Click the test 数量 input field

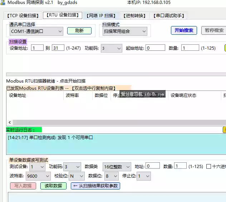(x=181, y=166)
